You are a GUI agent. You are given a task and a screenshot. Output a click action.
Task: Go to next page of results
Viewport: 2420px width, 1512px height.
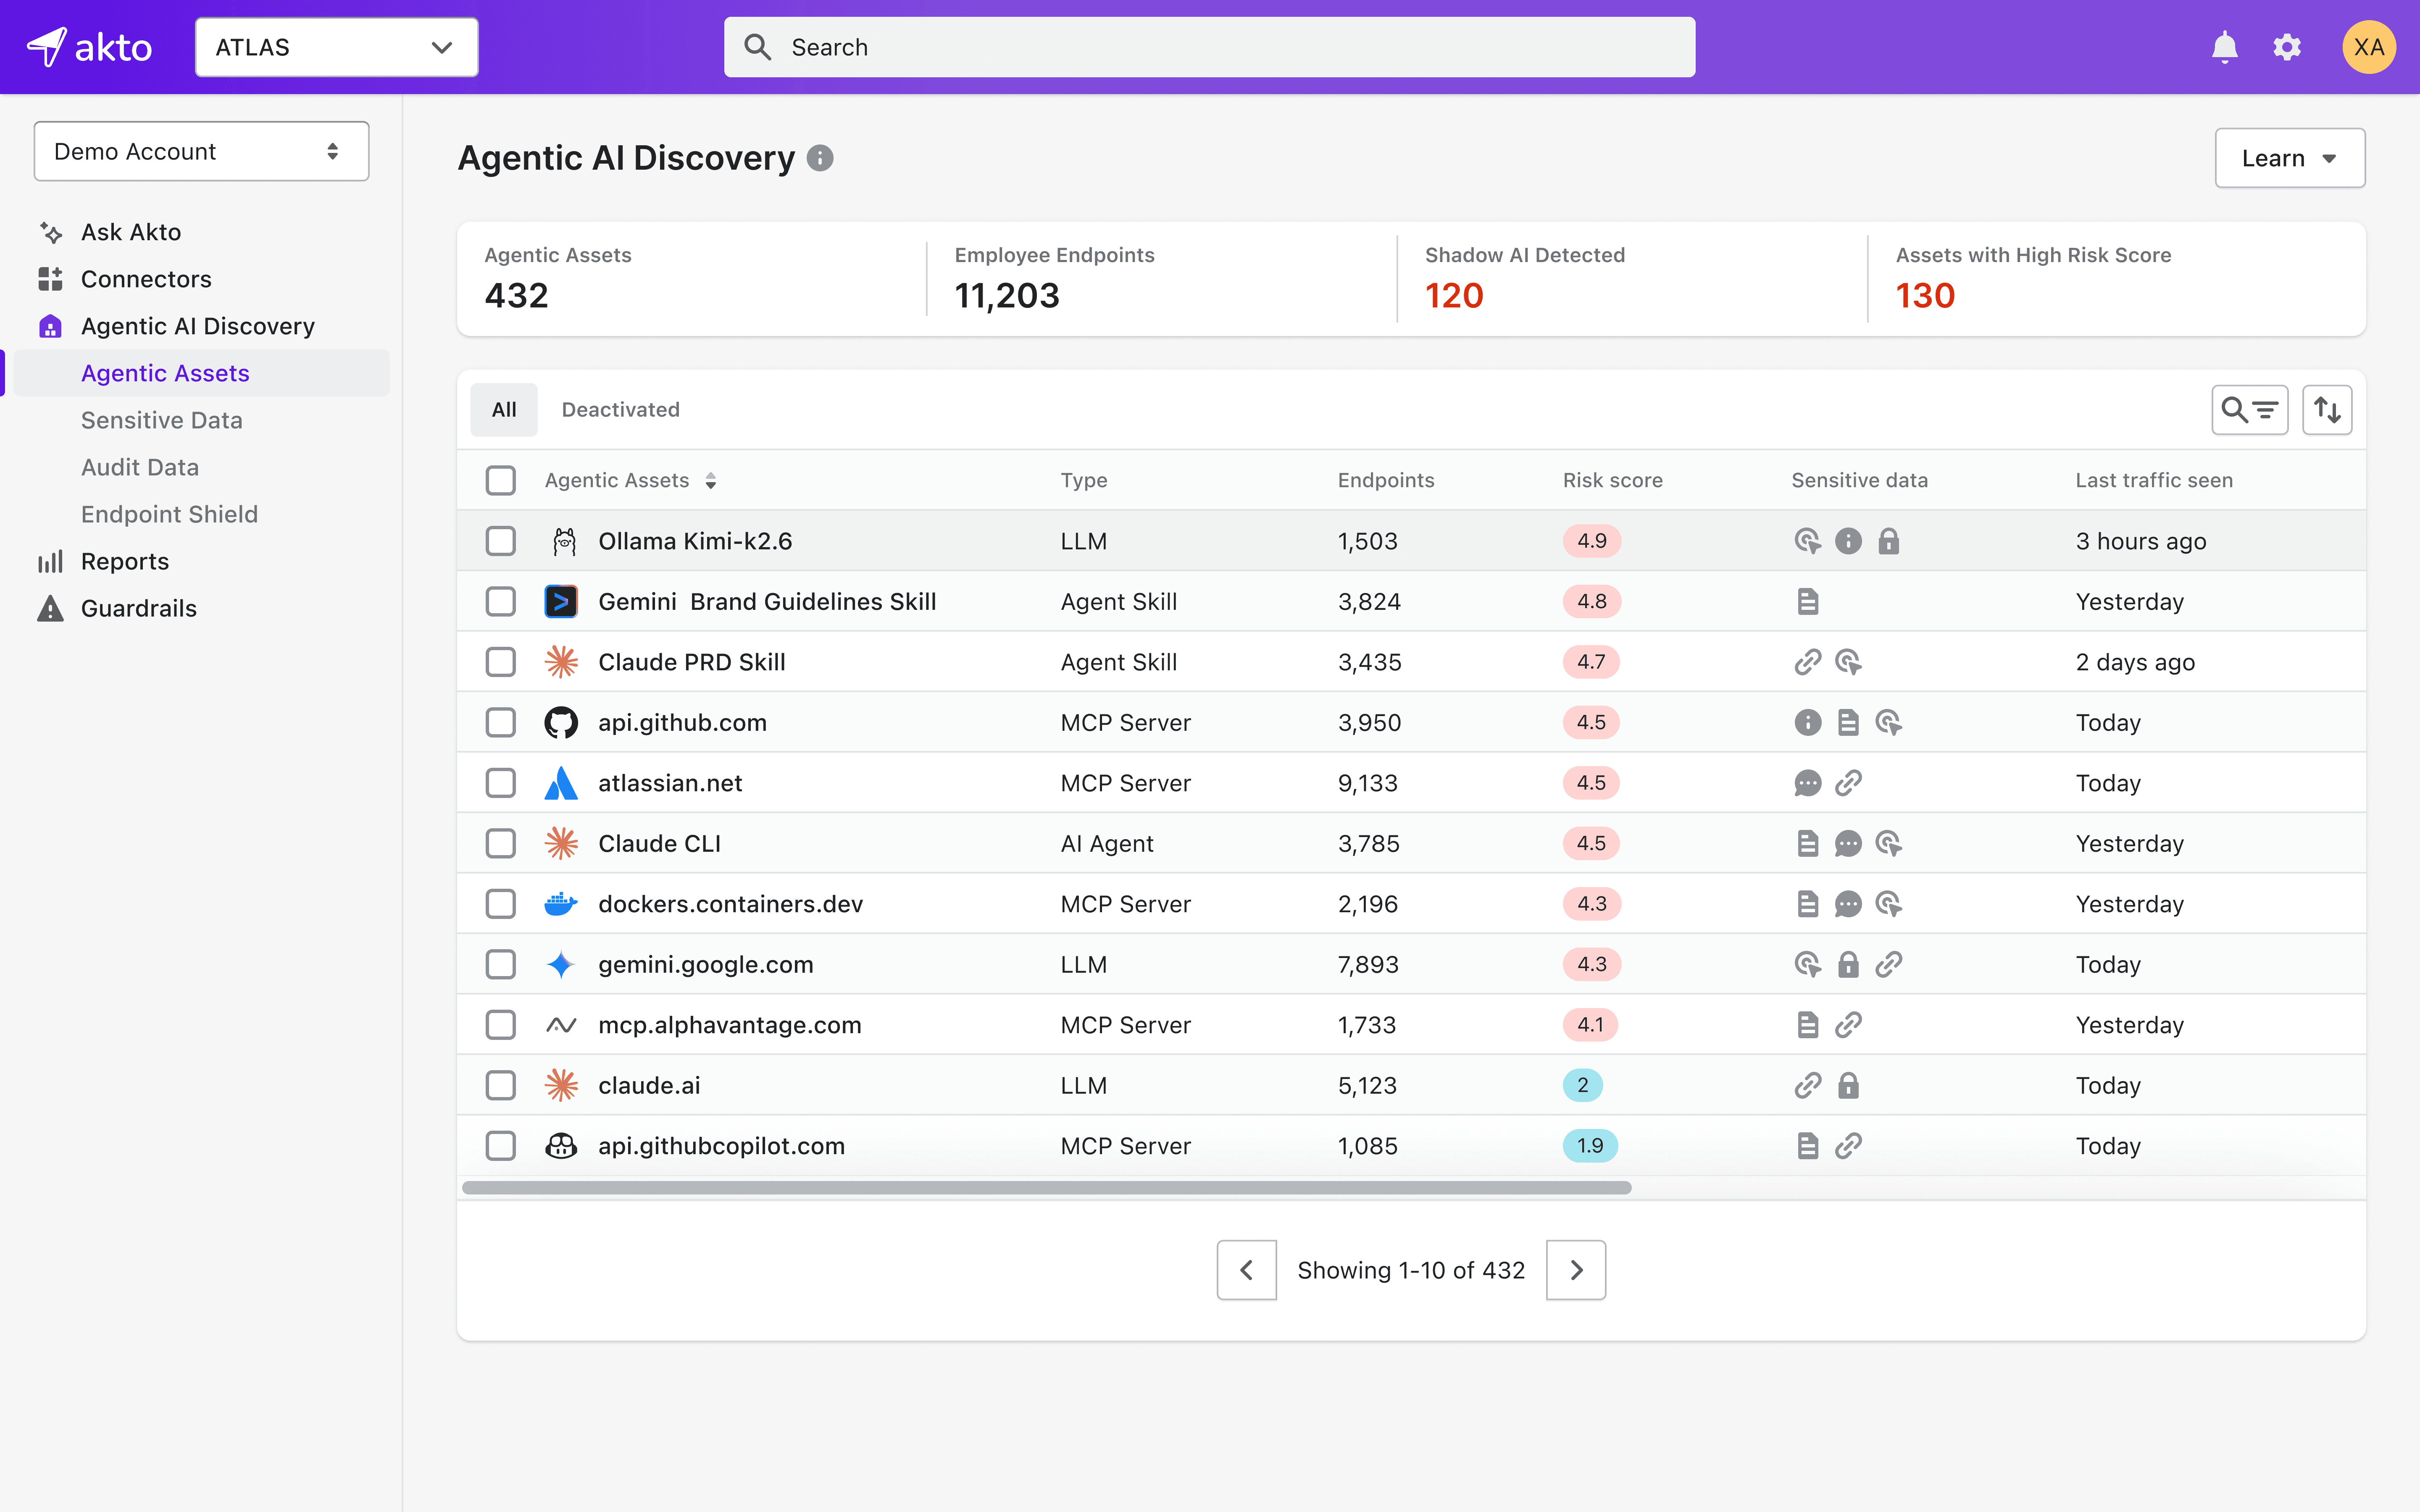click(1576, 1270)
